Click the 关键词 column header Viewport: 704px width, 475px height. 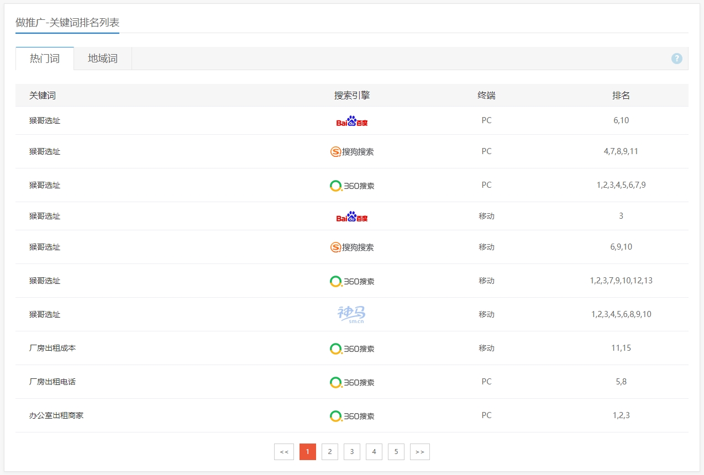43,96
